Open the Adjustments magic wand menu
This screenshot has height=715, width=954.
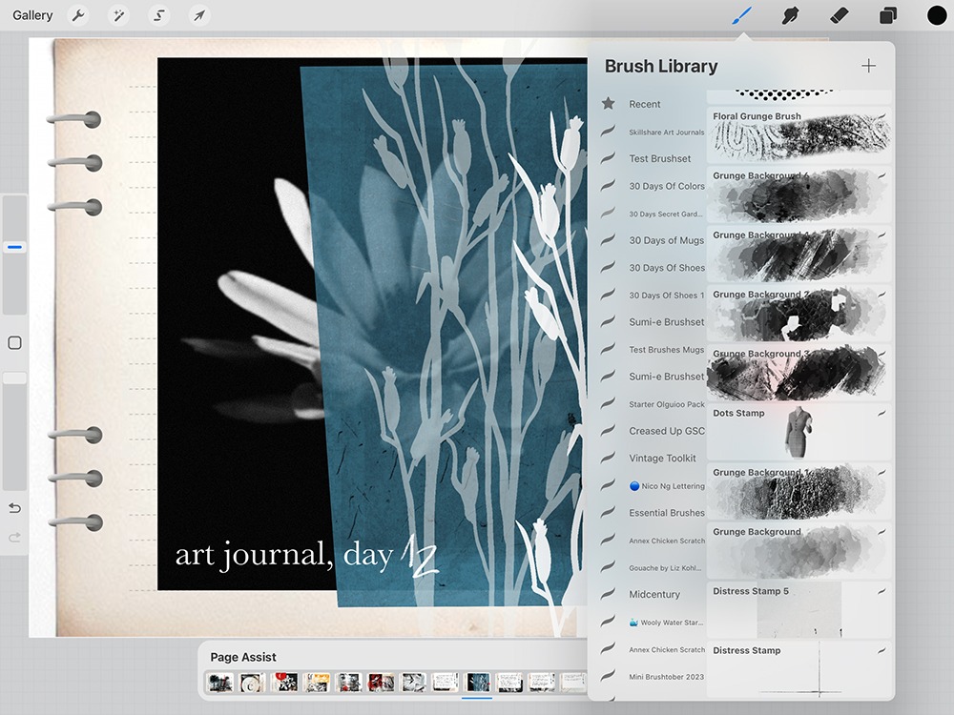click(118, 15)
